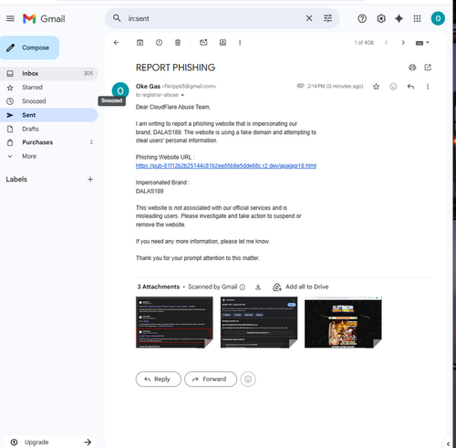
Task: Delete this email with trash icon
Action: pyautogui.click(x=178, y=43)
